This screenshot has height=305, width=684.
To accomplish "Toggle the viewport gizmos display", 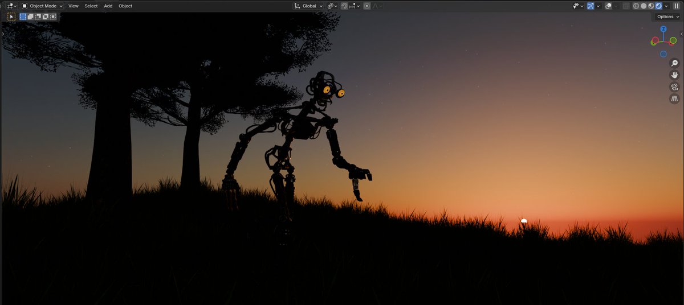I will coord(591,6).
